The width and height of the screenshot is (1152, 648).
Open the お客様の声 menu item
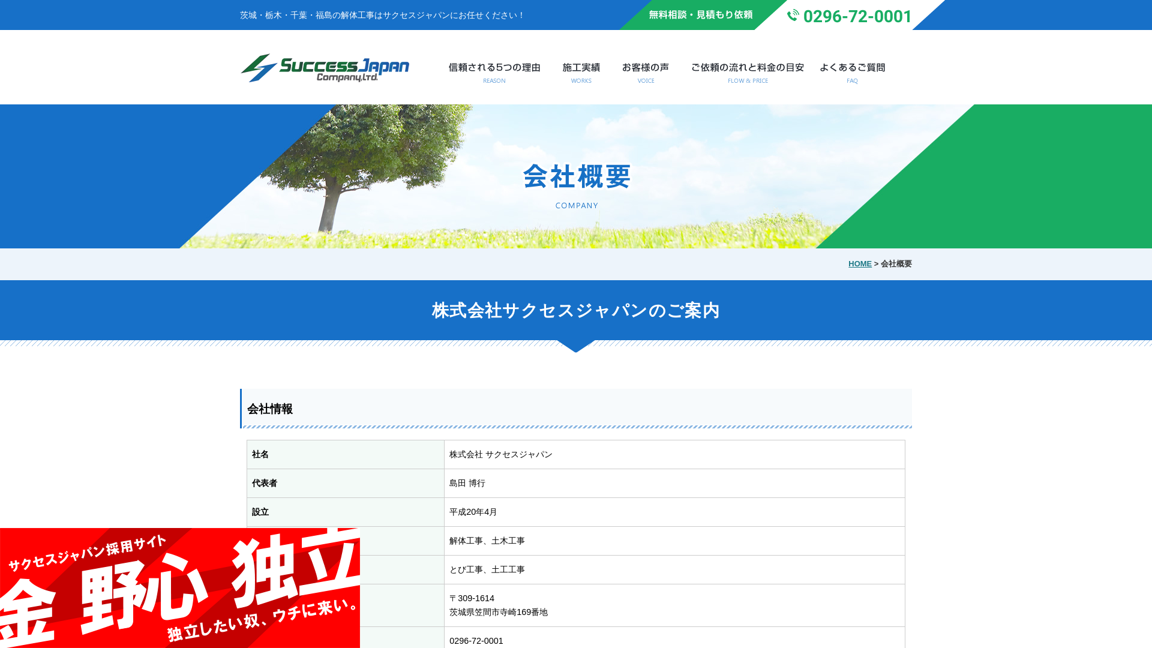(x=646, y=67)
